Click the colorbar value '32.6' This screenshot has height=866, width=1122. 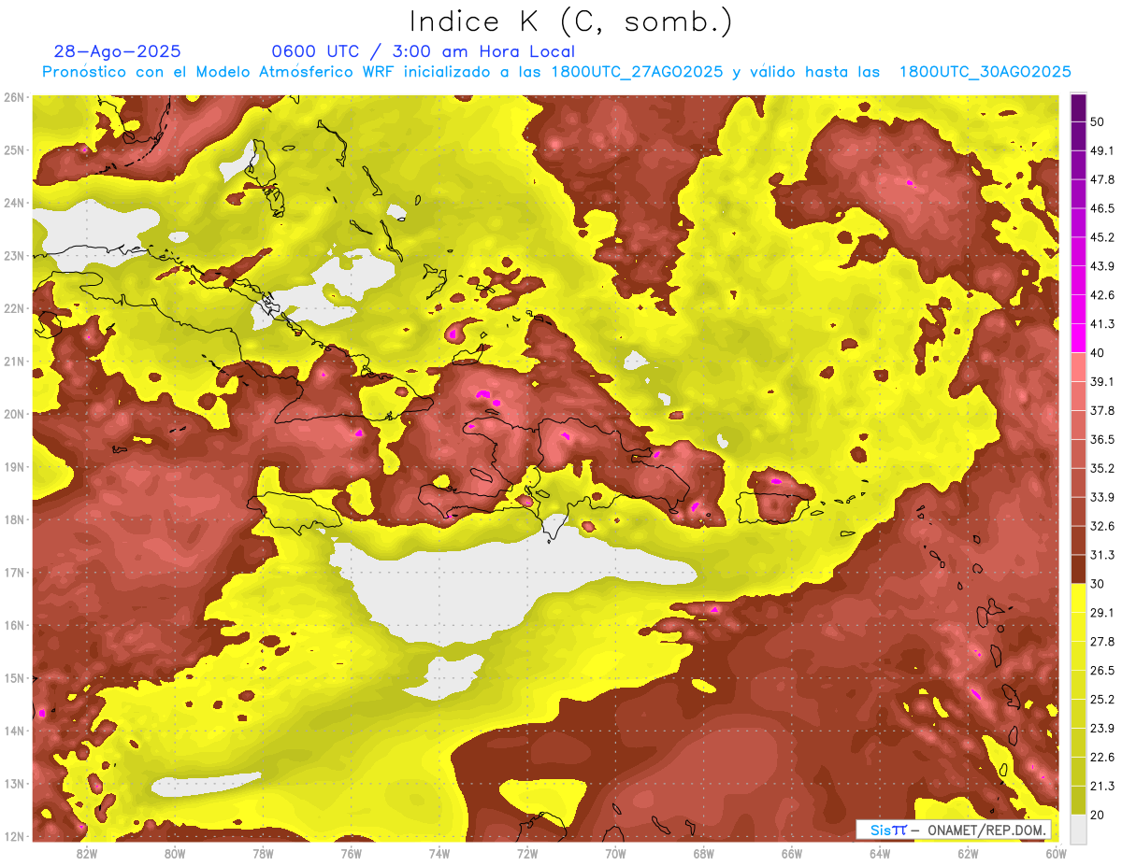[1101, 526]
